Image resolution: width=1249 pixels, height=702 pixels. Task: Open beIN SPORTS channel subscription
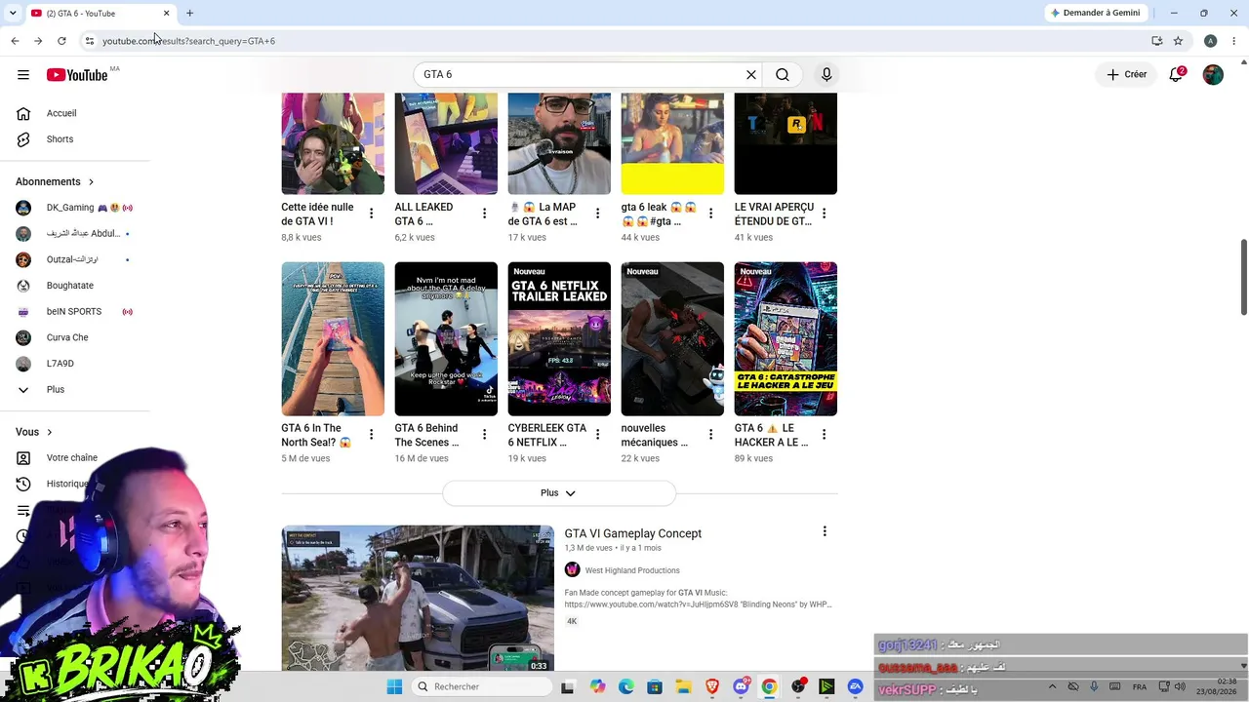[75, 312]
